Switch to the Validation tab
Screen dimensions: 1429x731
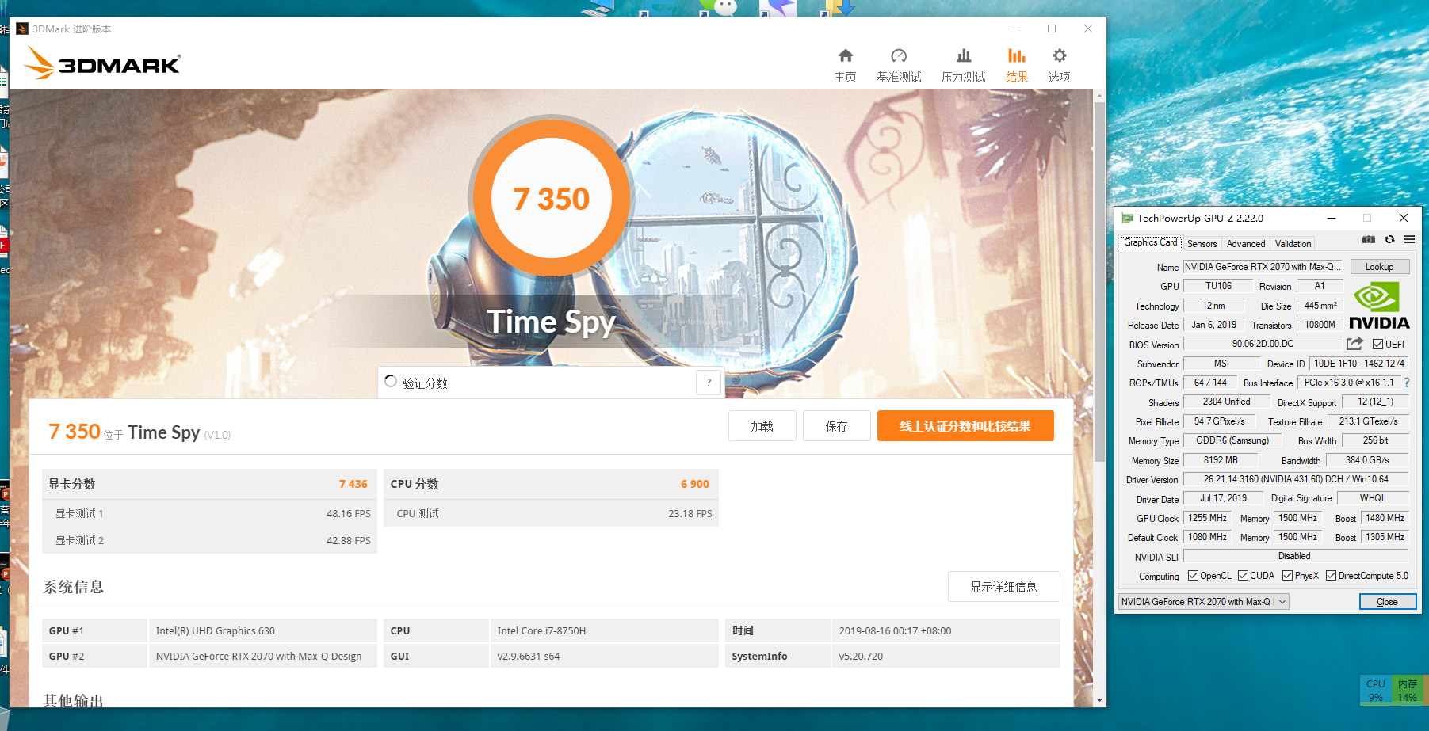click(x=1293, y=244)
